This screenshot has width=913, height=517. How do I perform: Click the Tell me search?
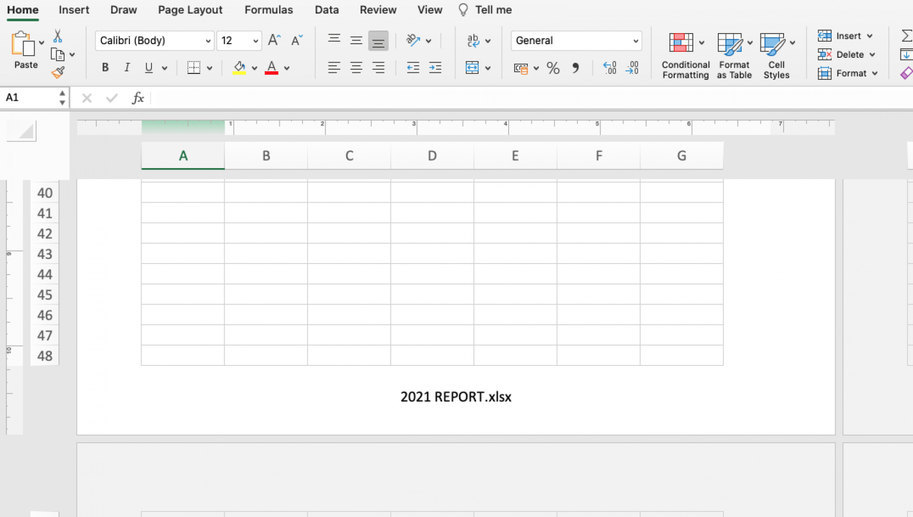(493, 10)
